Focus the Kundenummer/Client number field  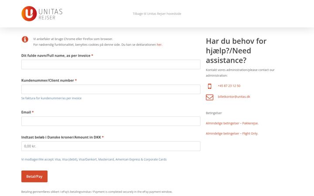click(x=111, y=89)
